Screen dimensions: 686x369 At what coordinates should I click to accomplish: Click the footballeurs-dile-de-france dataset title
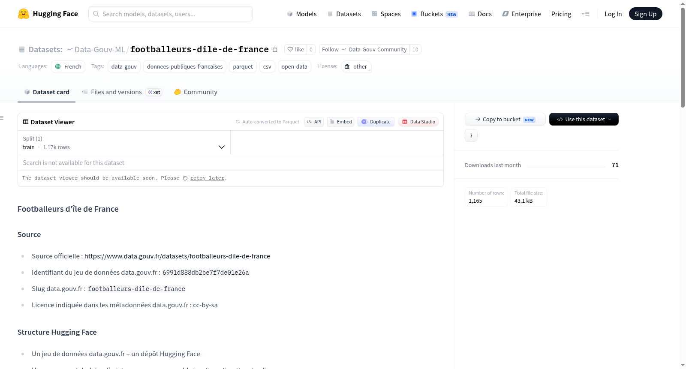(199, 50)
